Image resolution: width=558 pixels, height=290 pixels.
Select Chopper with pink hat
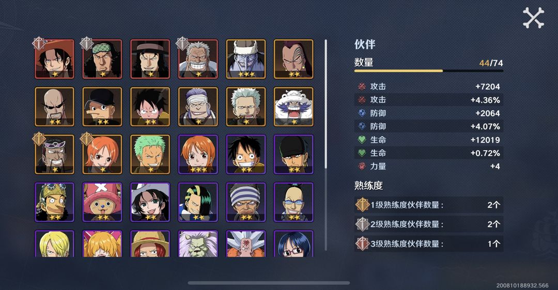point(102,202)
